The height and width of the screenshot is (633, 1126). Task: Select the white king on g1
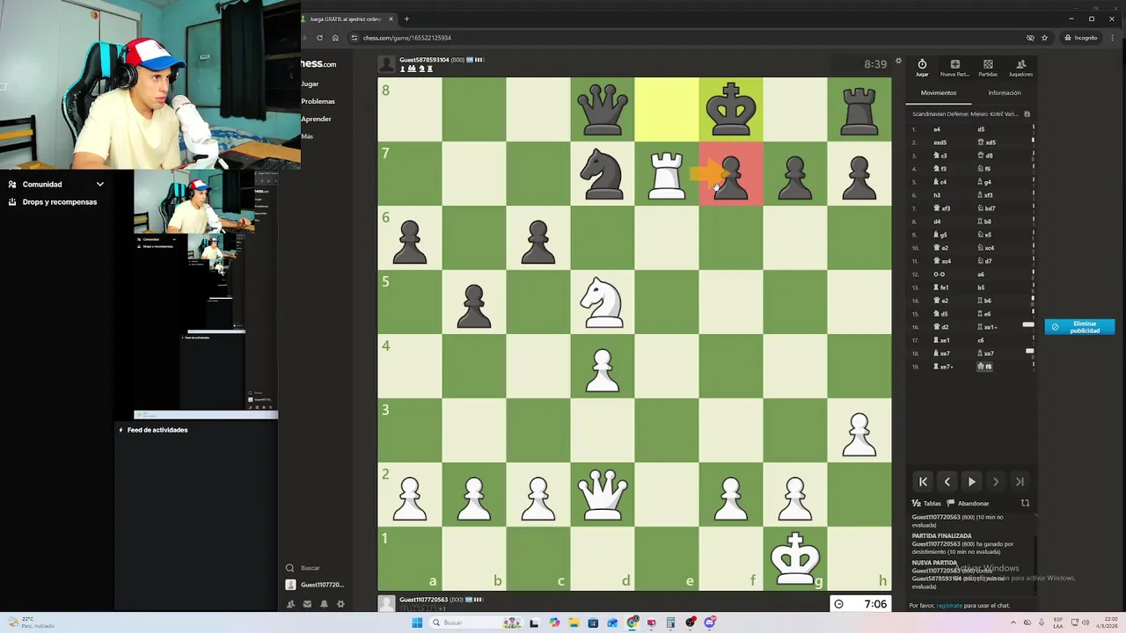[x=795, y=558]
